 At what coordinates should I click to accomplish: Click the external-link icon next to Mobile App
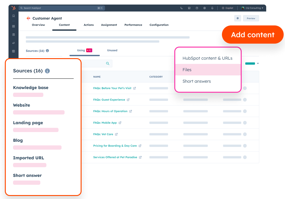coord(120,123)
